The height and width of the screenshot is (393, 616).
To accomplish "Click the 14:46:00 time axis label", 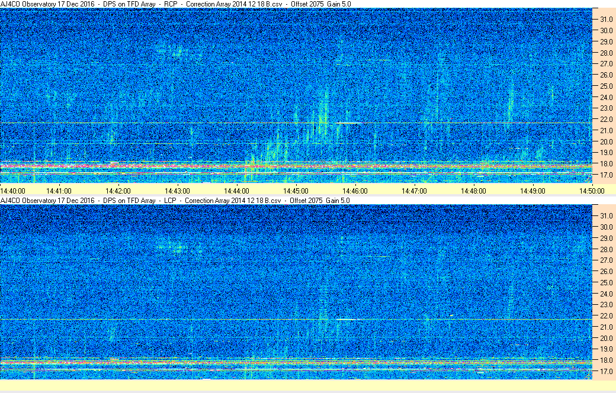I will (x=355, y=191).
